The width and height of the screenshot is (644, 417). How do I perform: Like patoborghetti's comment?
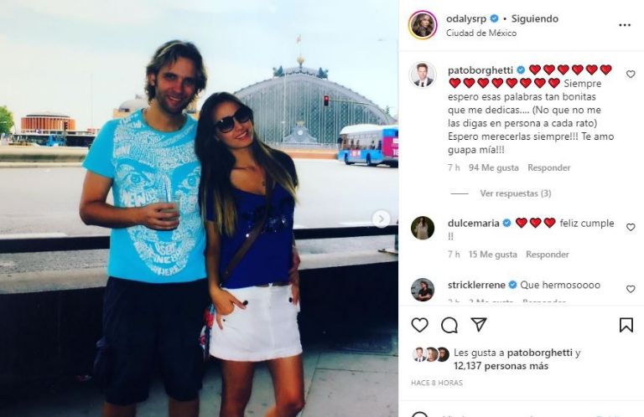pyautogui.click(x=631, y=75)
